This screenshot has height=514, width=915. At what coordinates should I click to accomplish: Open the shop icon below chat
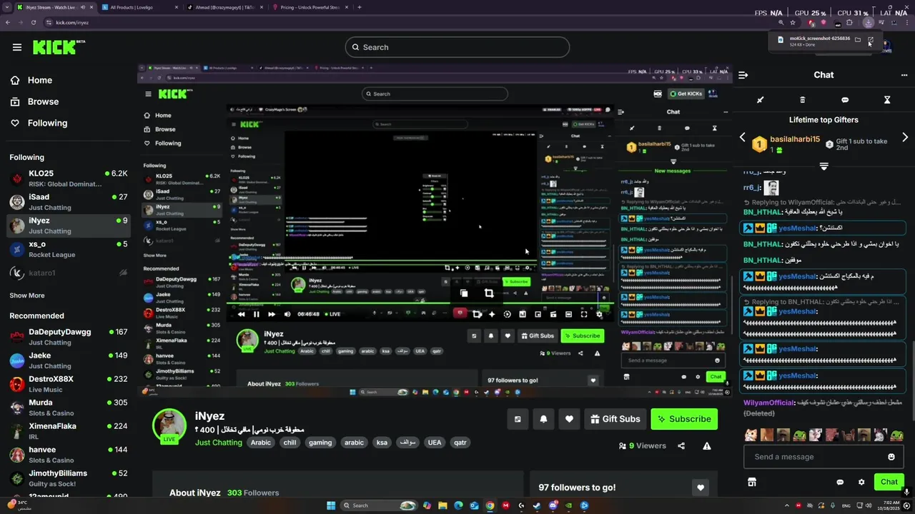click(x=752, y=482)
